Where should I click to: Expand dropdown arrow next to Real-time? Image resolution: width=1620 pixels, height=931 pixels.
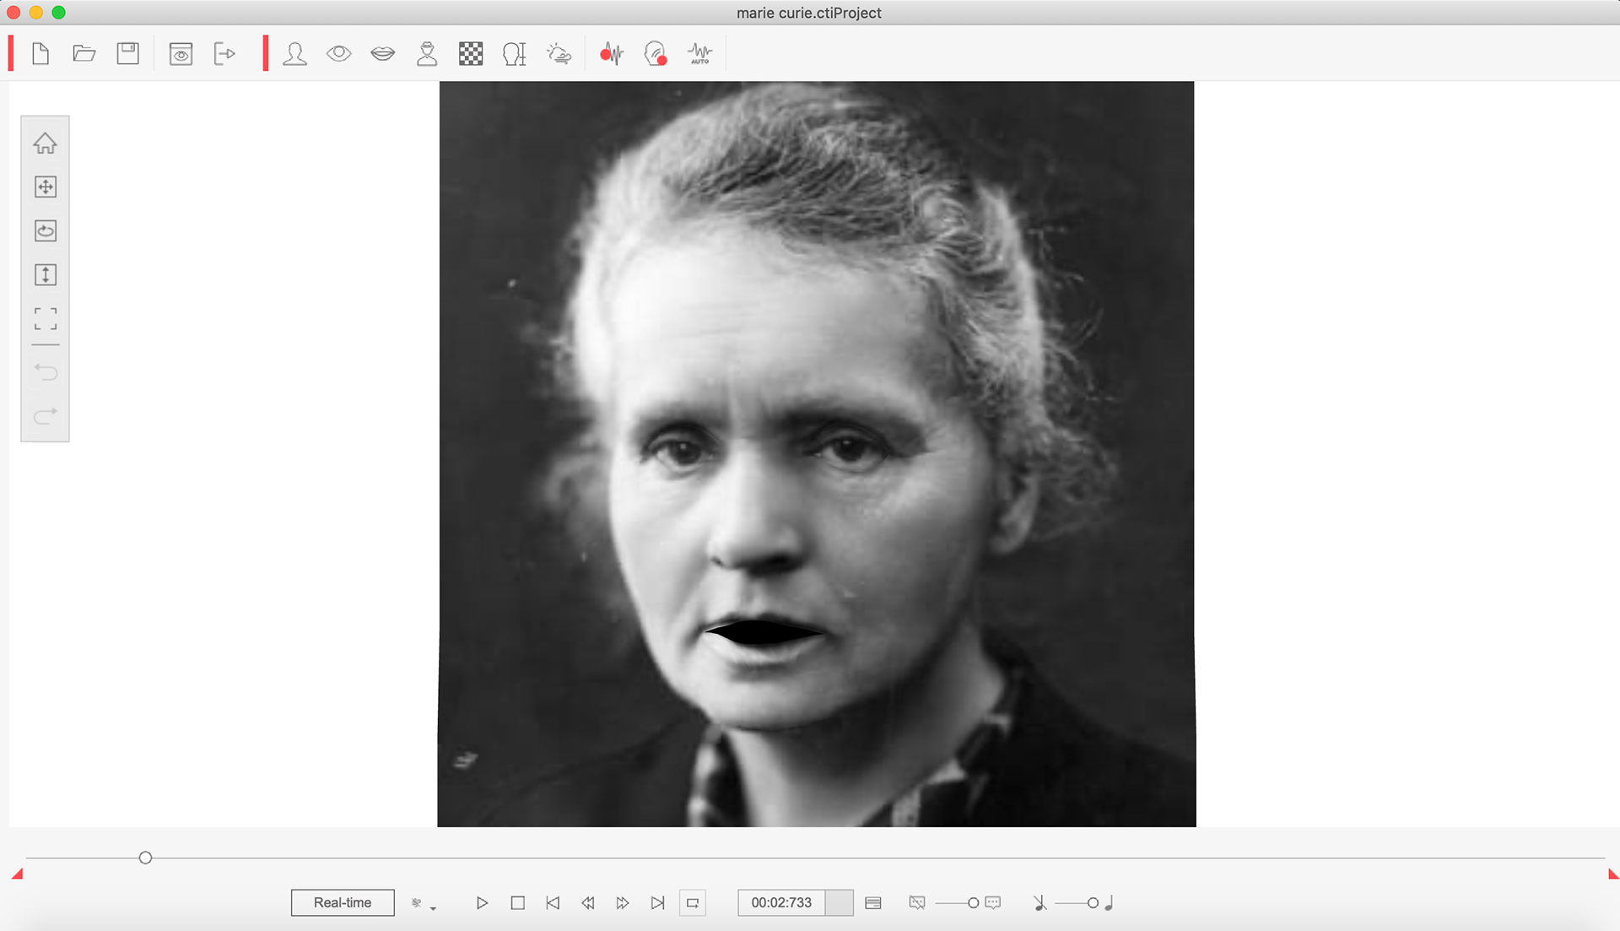pos(433,908)
